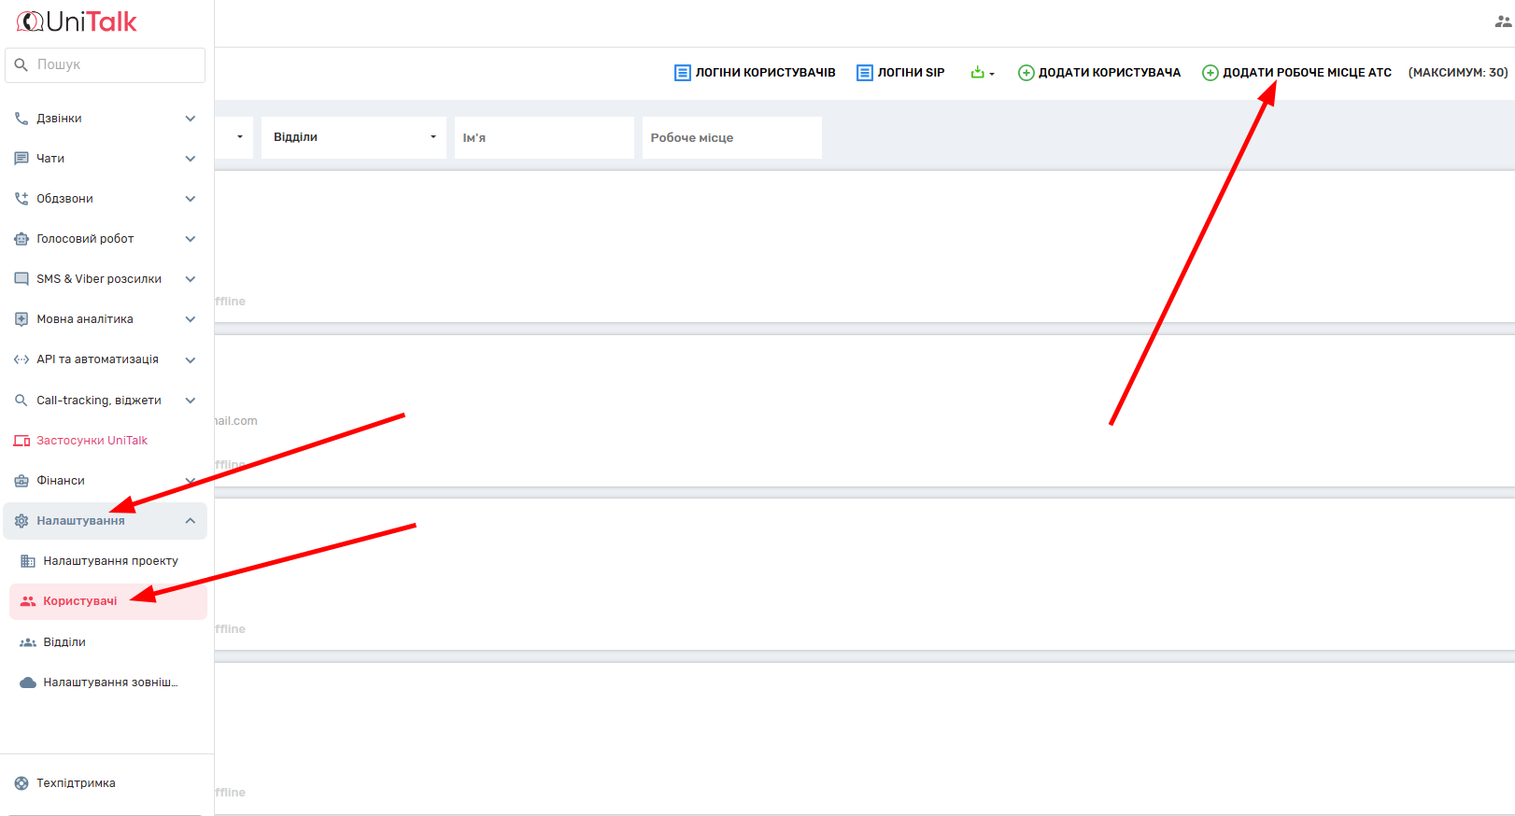Click the users icon in top-right corner

pos(1503,21)
